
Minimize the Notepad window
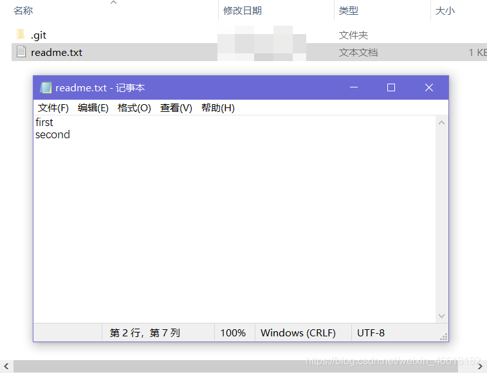pyautogui.click(x=354, y=87)
